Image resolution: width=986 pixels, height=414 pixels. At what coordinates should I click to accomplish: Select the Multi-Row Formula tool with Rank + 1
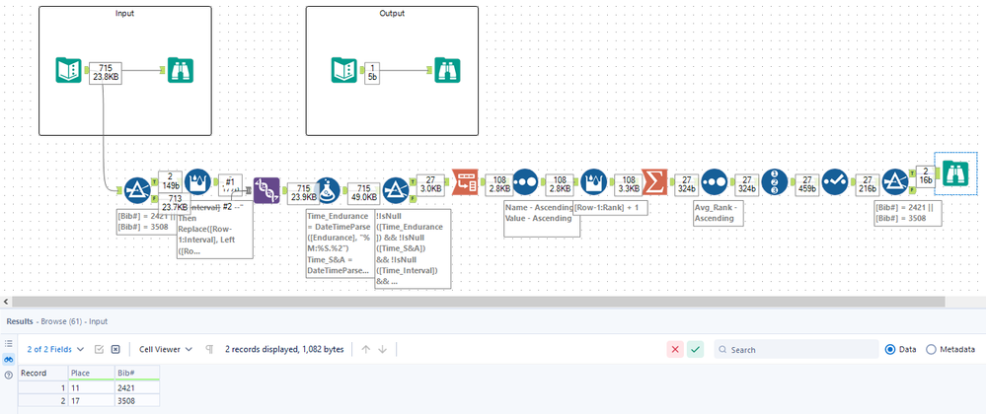click(x=593, y=181)
